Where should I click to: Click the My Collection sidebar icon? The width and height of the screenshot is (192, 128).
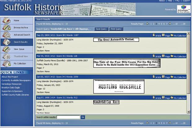(7, 64)
